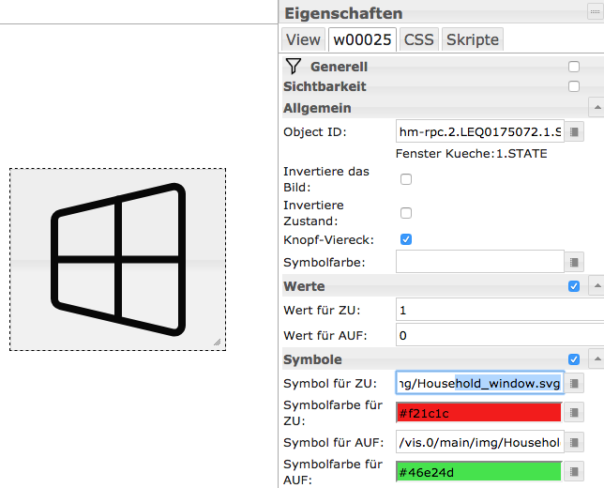Click the red #f21c1c color field
Viewport: 604px width, 488px height.
(x=478, y=413)
